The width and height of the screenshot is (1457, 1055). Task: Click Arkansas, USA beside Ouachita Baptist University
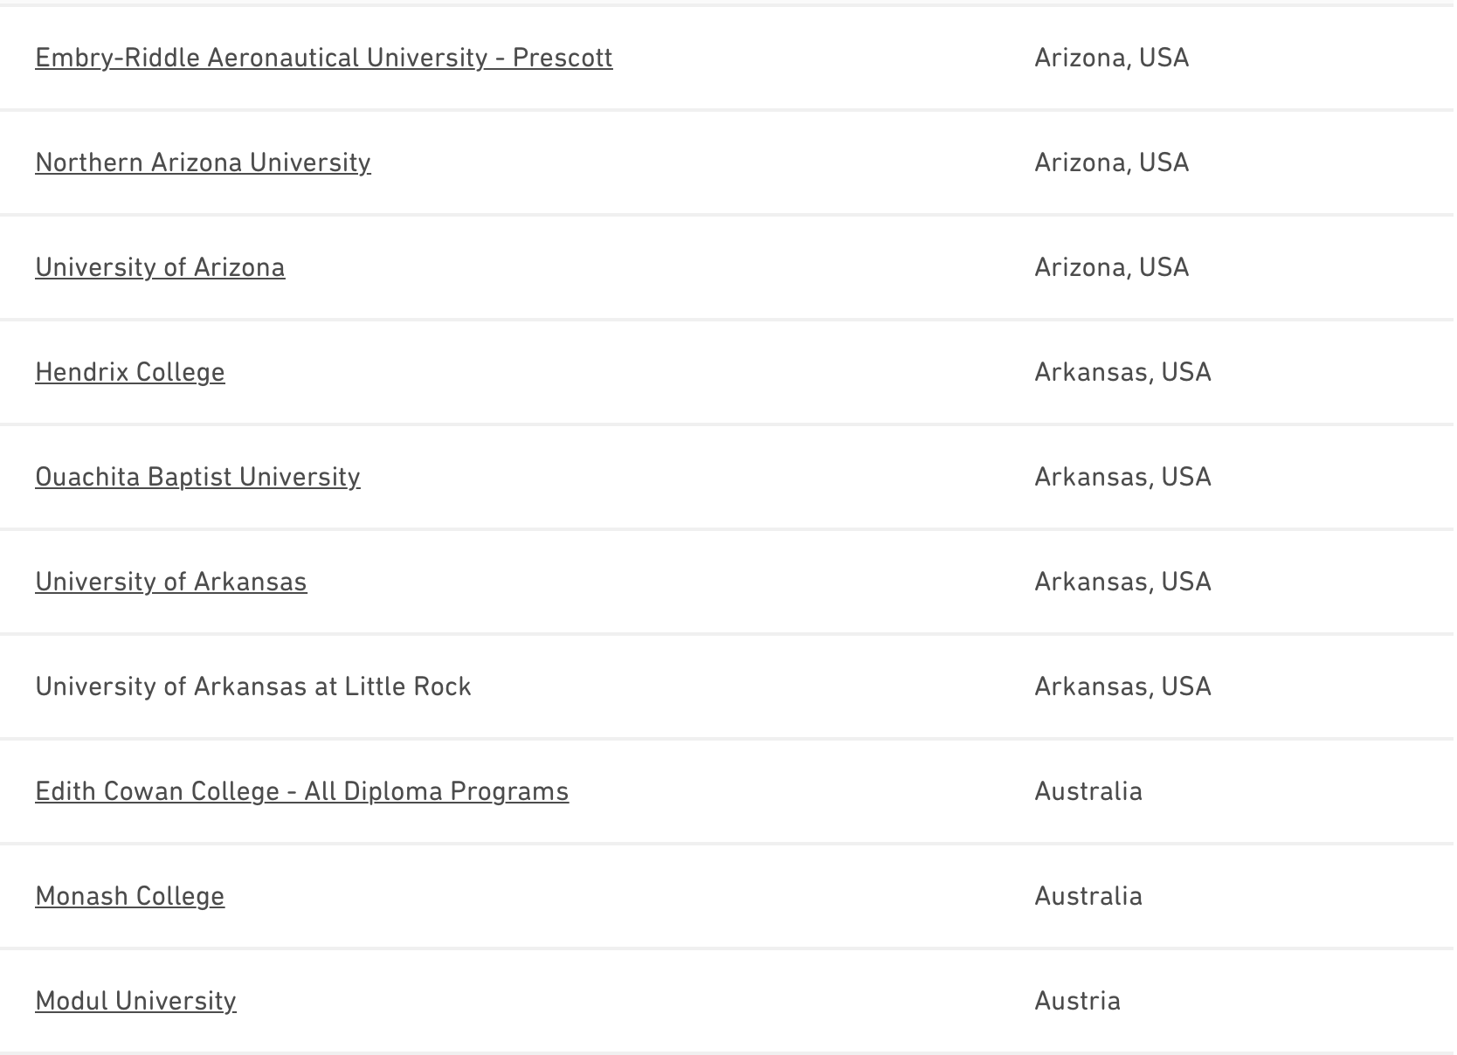[1122, 477]
